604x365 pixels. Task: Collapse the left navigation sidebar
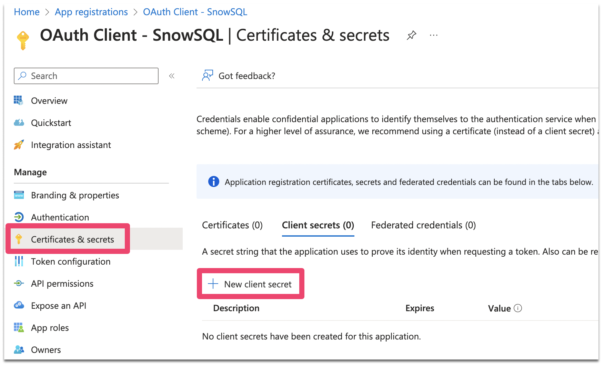pos(172,76)
